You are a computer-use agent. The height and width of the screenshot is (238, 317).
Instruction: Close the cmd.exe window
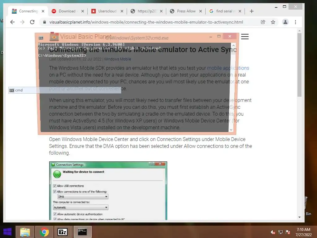(230, 36)
